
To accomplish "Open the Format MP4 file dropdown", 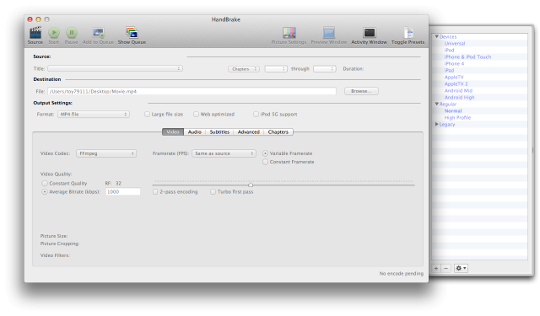I will [94, 114].
